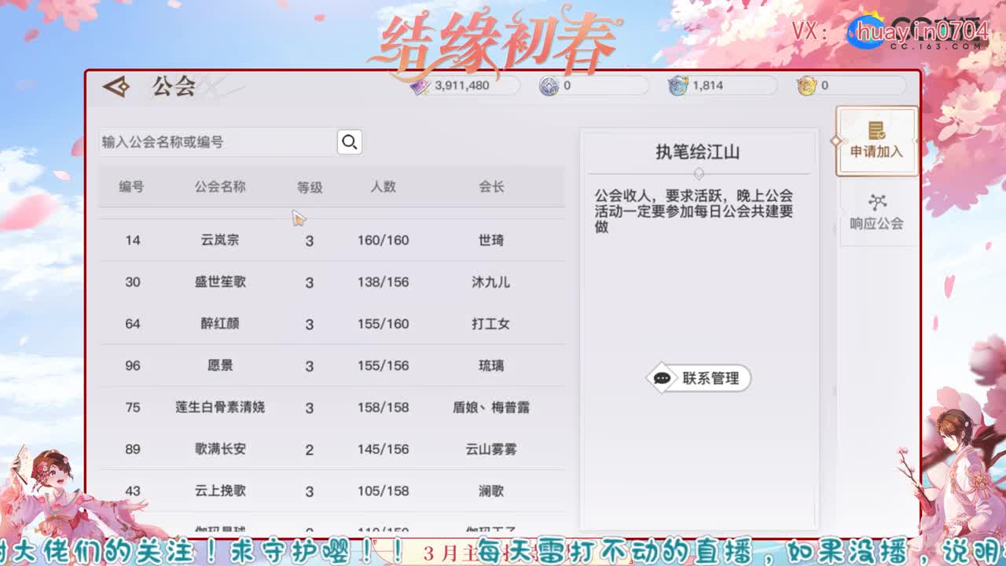Click the gold coin currency icon
1006x566 pixels.
tap(805, 86)
